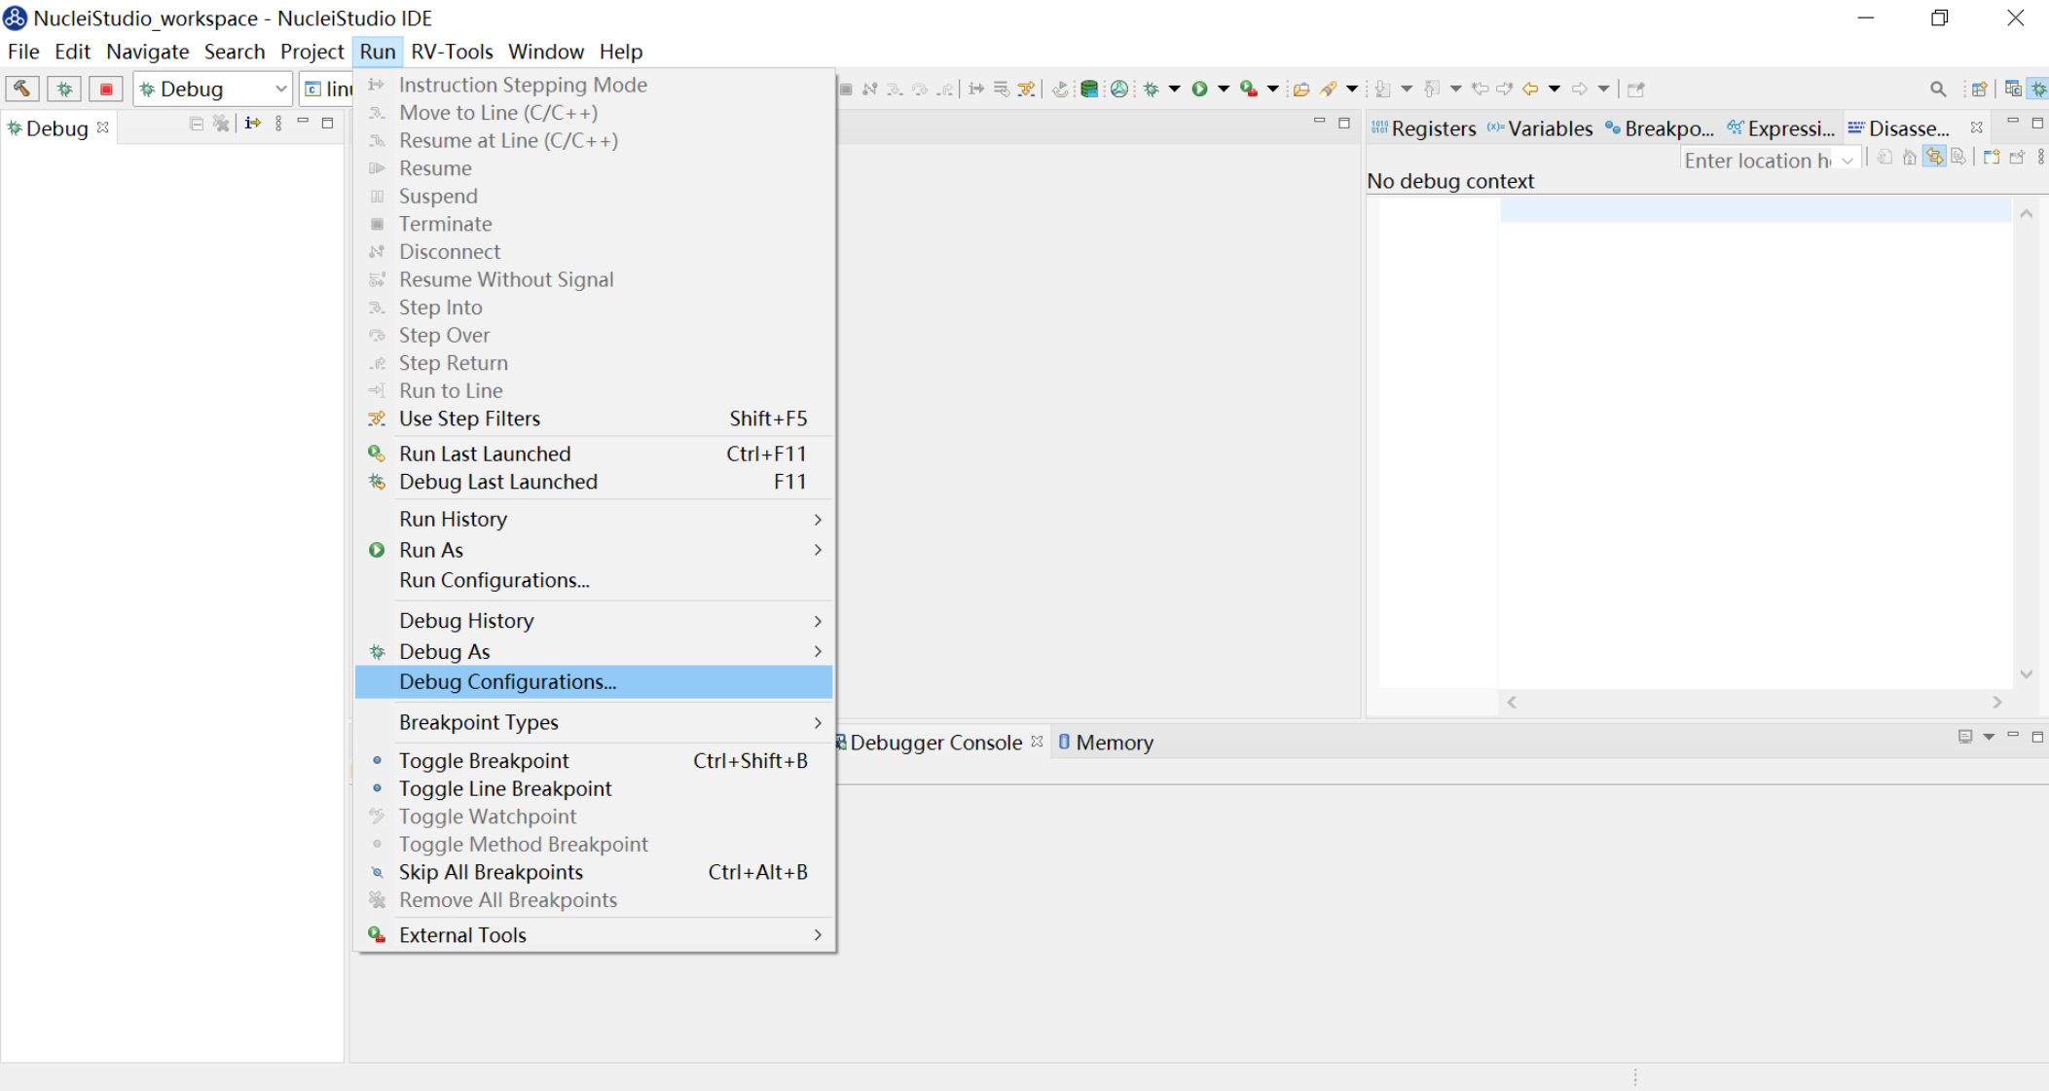
Task: Choose Skip All Breakpoints menu entry
Action: [x=594, y=872]
